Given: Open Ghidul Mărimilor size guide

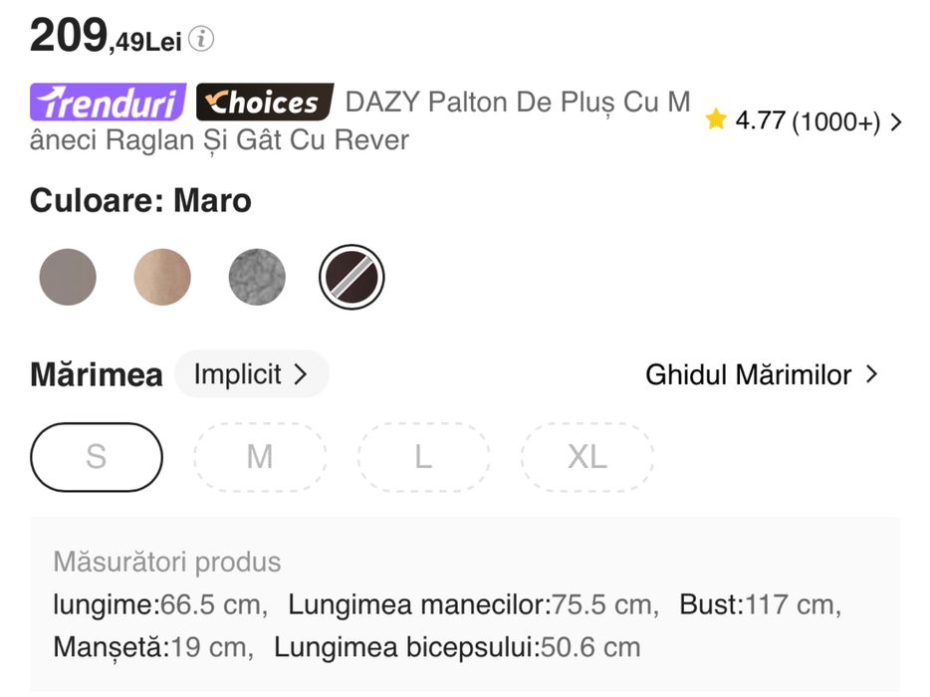Looking at the screenshot, I should coord(748,375).
